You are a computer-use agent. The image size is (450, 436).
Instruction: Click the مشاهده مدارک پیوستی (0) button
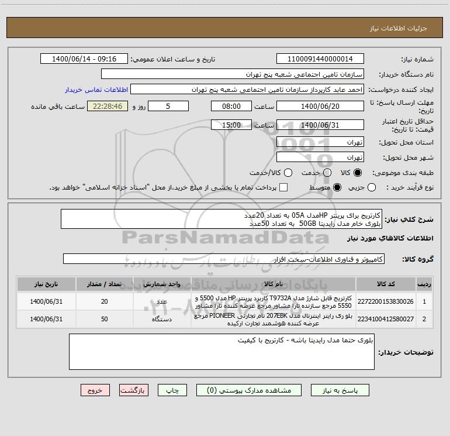[x=249, y=390]
